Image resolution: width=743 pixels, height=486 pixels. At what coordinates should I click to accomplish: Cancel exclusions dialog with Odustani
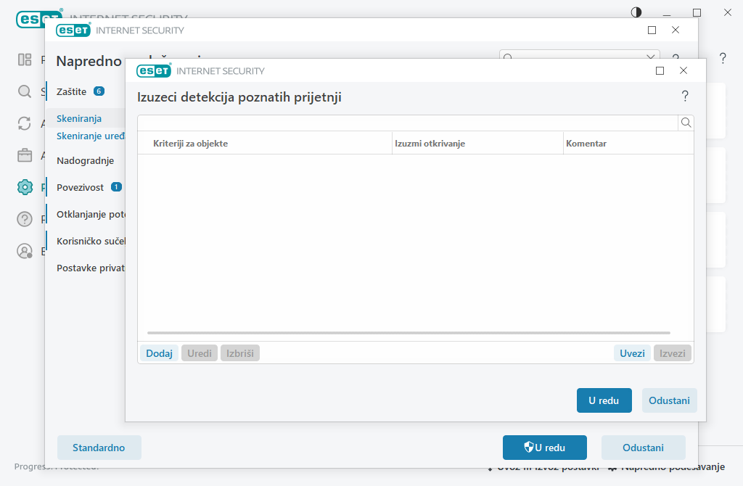(x=669, y=400)
